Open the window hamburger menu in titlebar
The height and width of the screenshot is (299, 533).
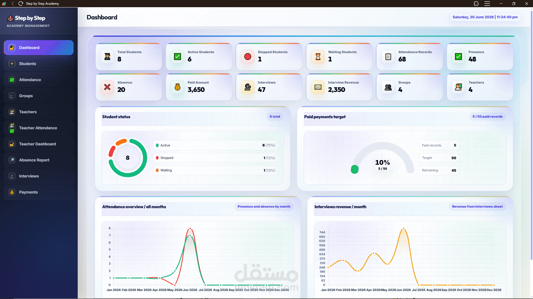coord(487,4)
